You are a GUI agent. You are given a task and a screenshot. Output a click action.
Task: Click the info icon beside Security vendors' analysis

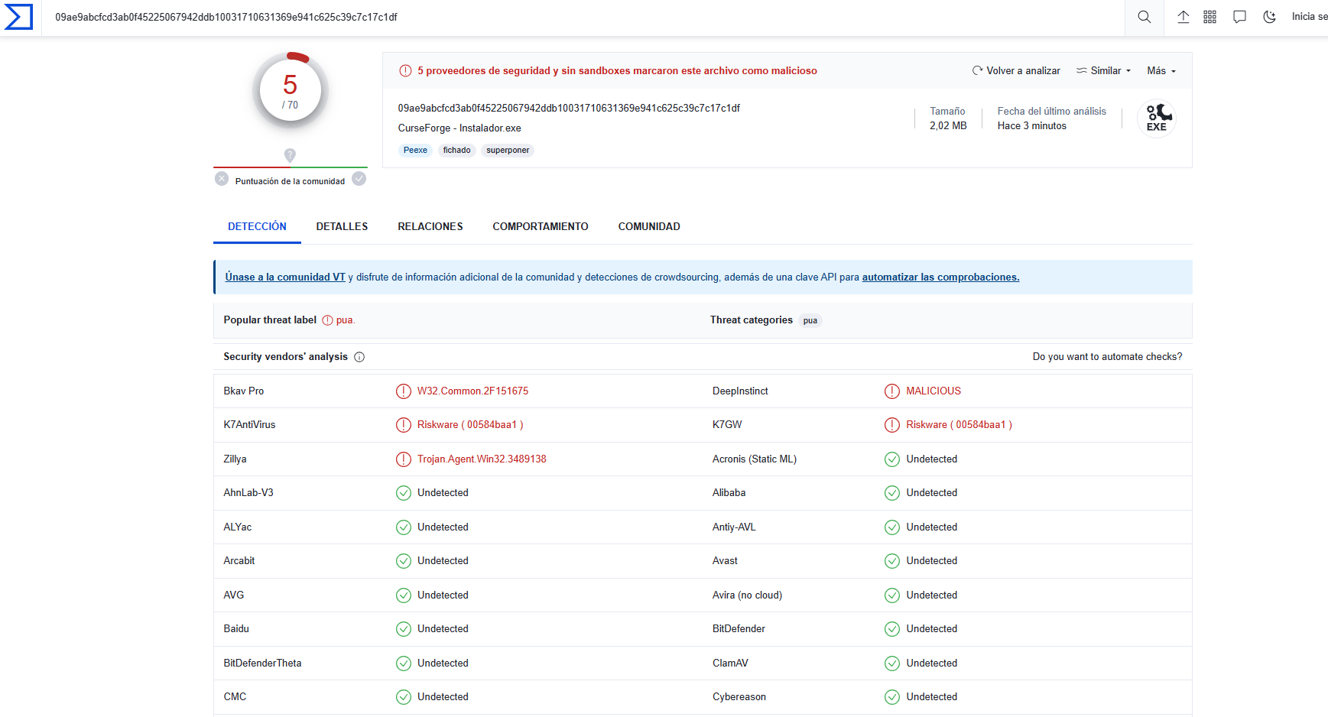tap(359, 357)
